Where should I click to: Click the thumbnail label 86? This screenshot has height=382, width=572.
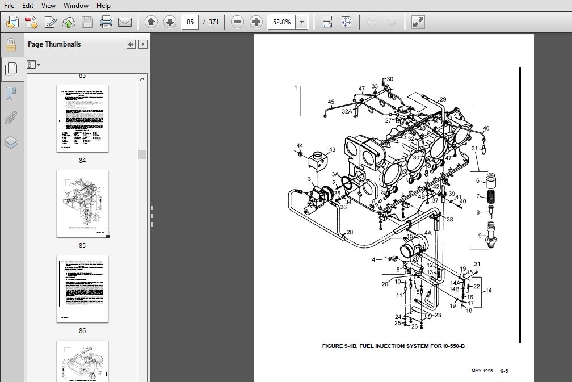click(x=82, y=331)
